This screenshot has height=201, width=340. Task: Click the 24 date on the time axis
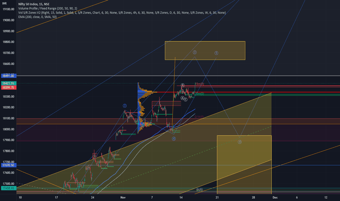coord(93,197)
